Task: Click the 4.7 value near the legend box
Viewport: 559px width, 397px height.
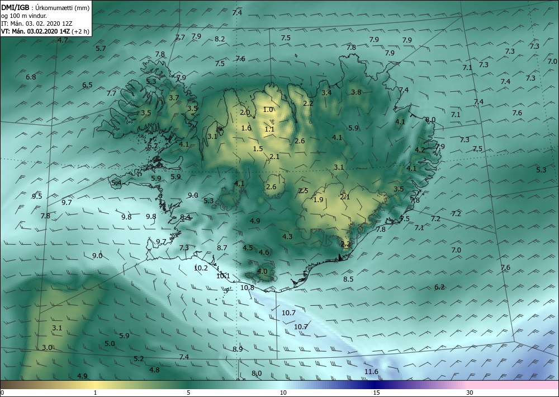Action: point(63,40)
